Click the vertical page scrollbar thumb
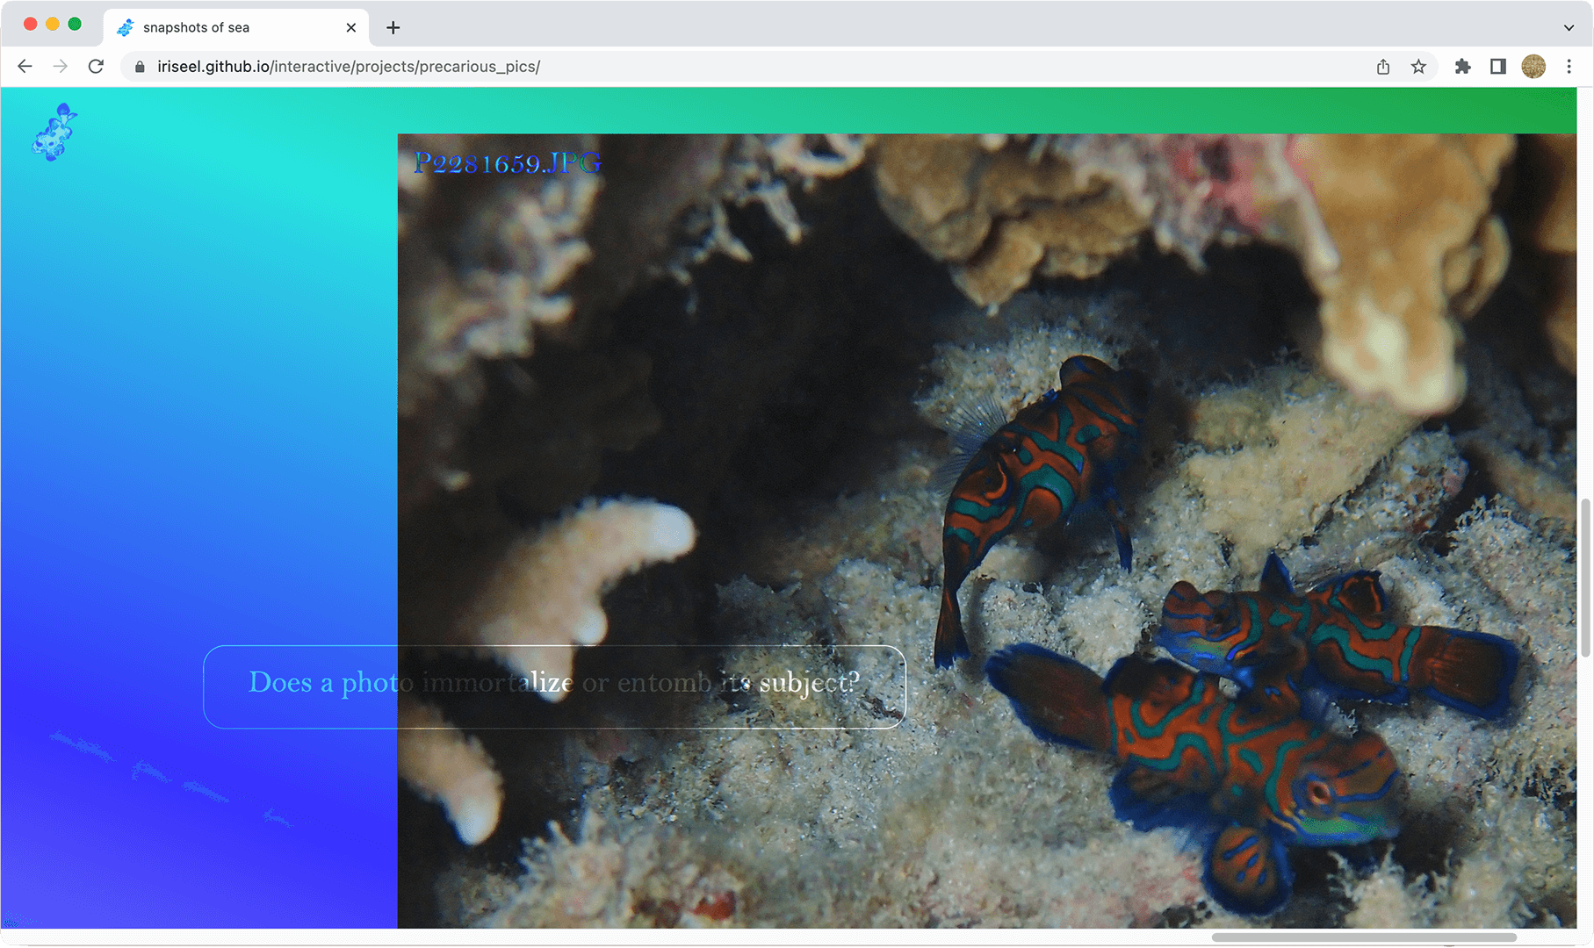 coord(1585,578)
